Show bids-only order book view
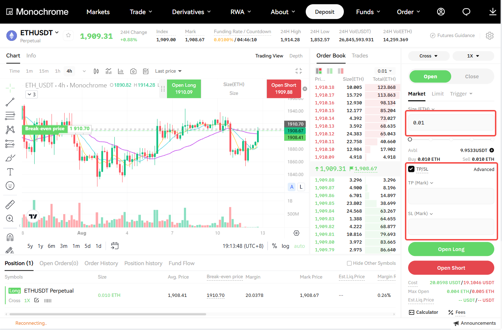 pos(330,71)
